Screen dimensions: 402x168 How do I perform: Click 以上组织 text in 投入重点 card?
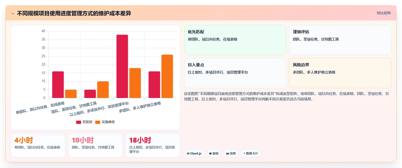(x=195, y=72)
